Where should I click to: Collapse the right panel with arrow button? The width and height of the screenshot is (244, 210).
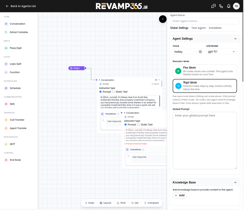click(163, 19)
